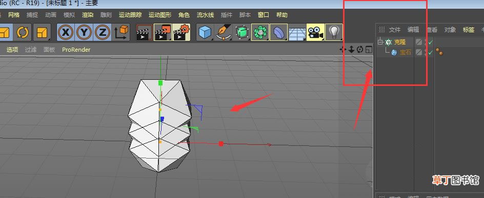Open the 网格 menu
The height and width of the screenshot is (198, 484).
(14, 15)
